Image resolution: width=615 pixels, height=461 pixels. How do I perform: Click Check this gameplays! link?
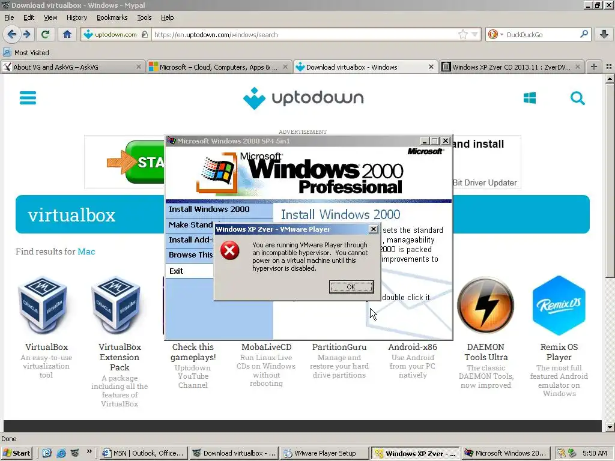click(193, 352)
